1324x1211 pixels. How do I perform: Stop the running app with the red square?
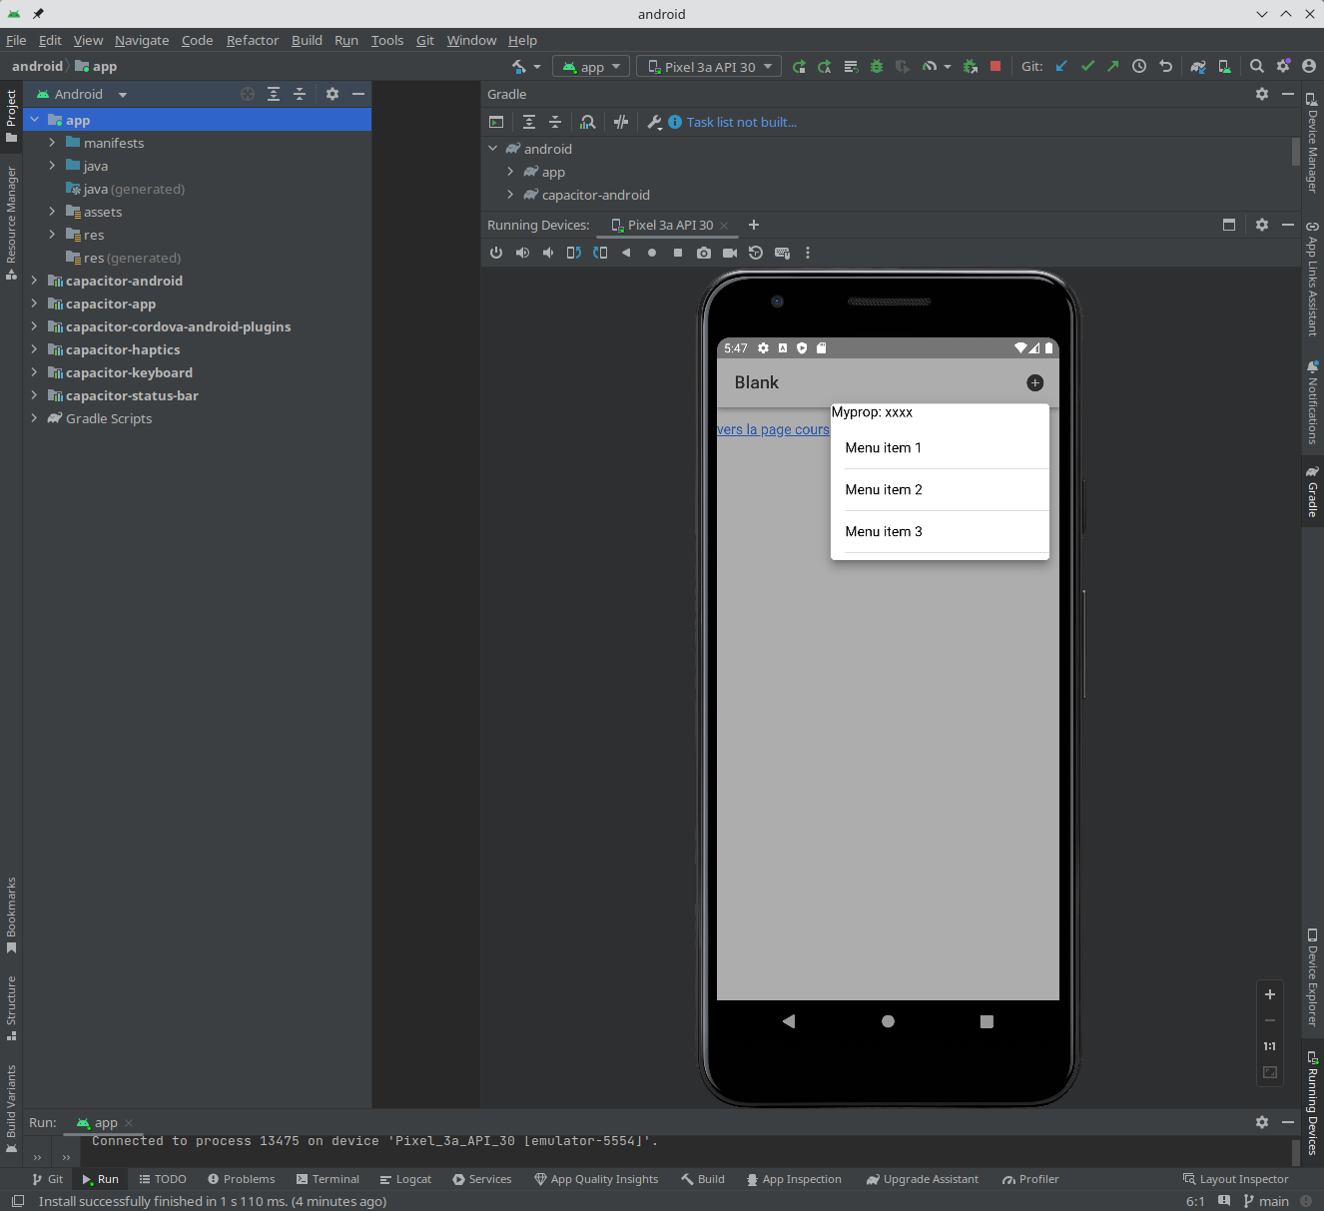click(994, 66)
